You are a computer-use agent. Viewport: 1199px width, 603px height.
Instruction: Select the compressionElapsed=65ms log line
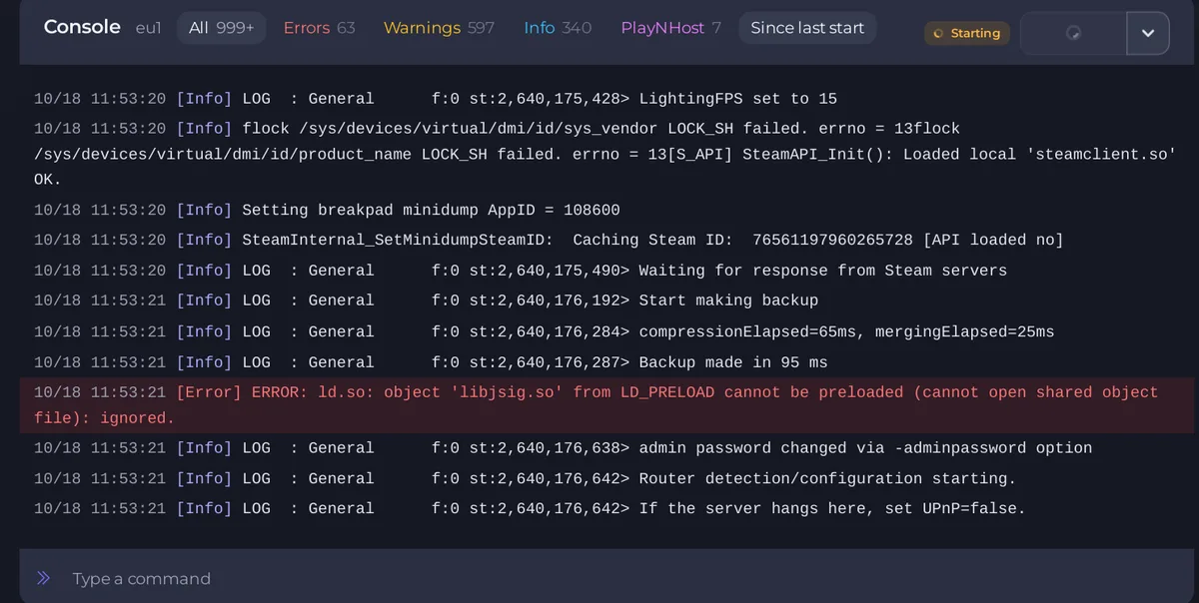pos(545,331)
